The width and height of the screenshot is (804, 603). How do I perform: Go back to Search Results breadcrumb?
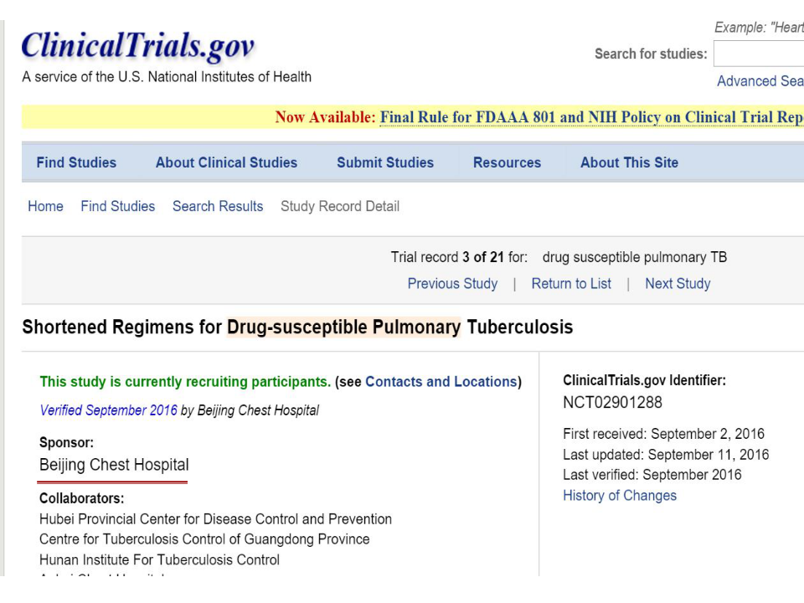(x=218, y=206)
